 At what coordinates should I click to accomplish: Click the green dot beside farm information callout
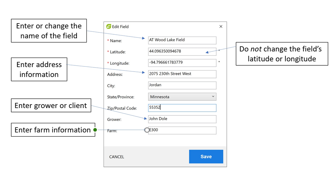click(x=95, y=130)
